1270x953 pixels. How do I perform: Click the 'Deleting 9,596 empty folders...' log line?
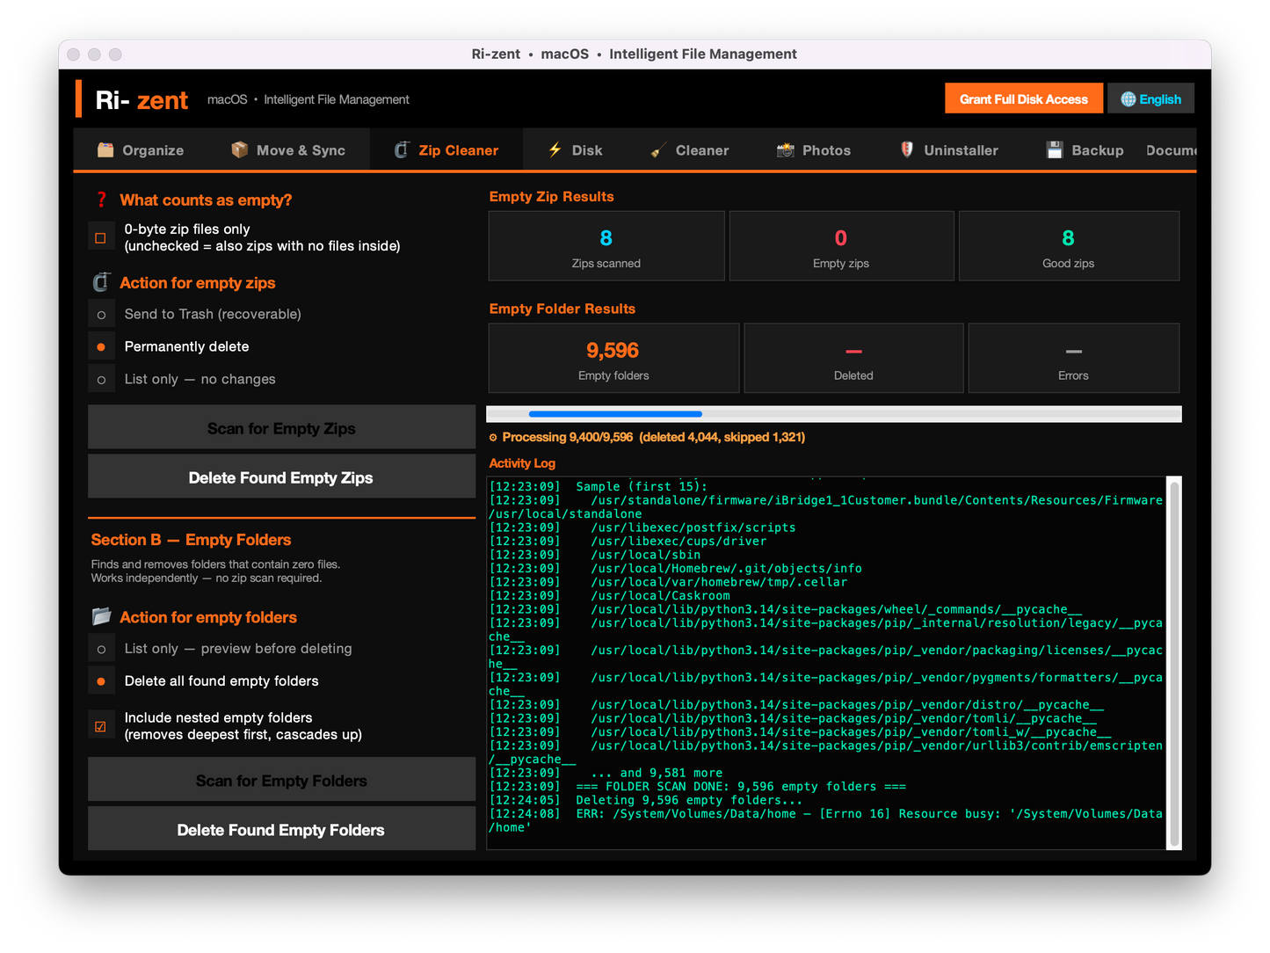coord(646,800)
